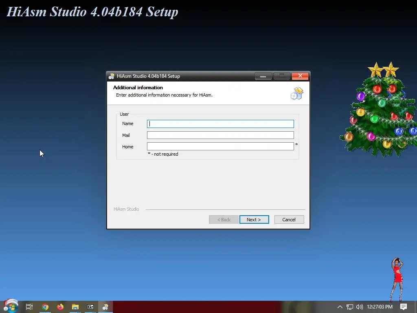Click the Cancel button
This screenshot has height=313, width=417.
[289, 220]
